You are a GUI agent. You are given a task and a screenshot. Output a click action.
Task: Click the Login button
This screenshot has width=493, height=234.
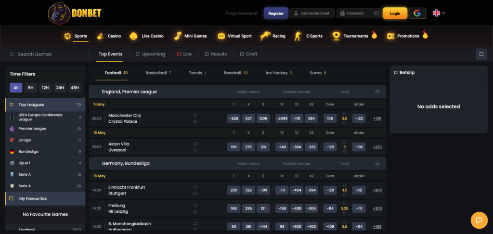[x=395, y=13]
